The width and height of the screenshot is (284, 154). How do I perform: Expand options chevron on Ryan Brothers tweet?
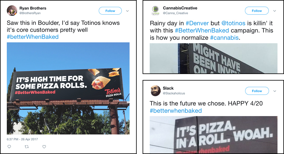tap(127, 11)
